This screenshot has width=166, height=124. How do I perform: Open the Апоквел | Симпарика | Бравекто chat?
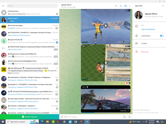point(30,107)
